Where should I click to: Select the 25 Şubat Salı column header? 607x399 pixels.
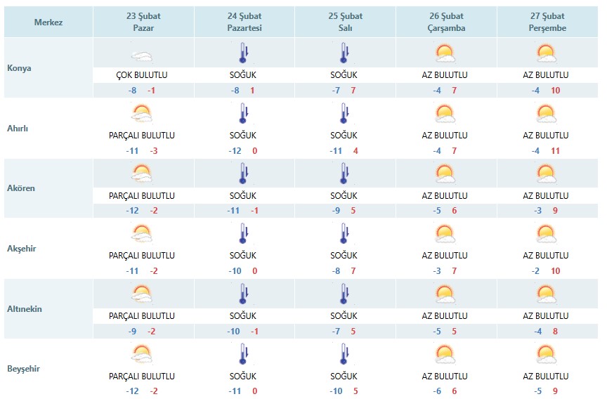[346, 22]
